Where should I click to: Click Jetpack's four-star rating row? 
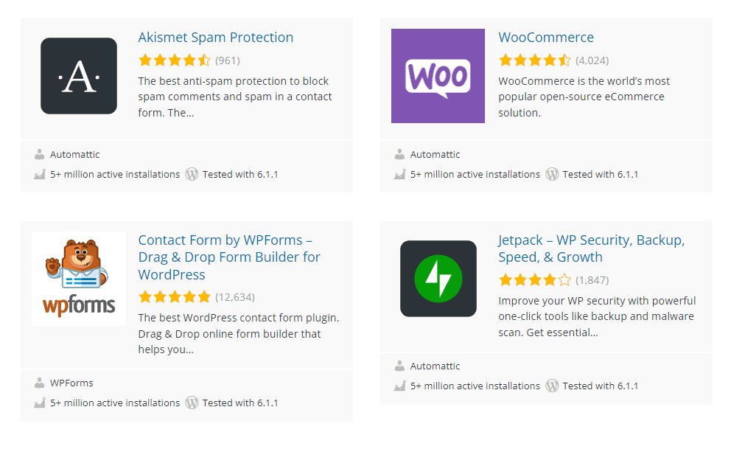pyautogui.click(x=535, y=280)
